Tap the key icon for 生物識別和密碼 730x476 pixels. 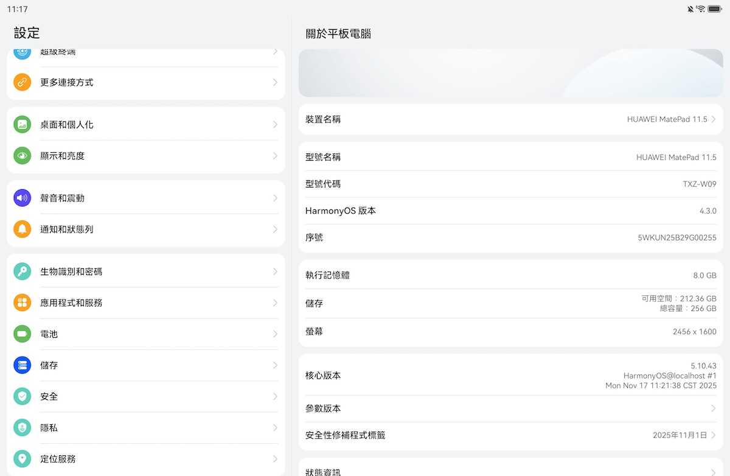coord(23,271)
